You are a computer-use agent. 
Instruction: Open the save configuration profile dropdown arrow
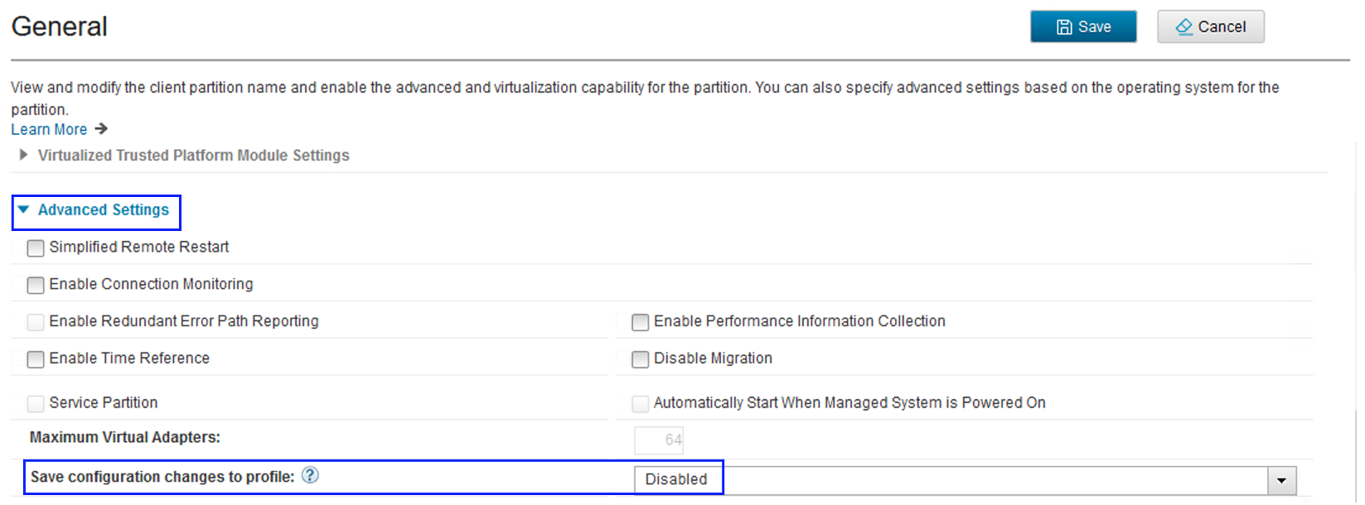pyautogui.click(x=1281, y=480)
